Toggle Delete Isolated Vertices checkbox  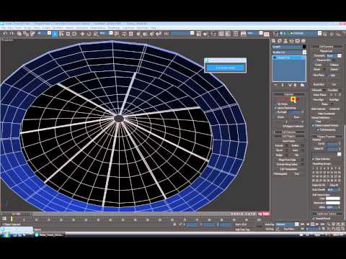tap(314, 125)
